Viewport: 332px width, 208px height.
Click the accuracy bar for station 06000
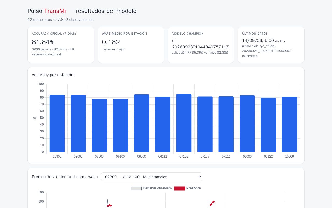tap(142, 123)
